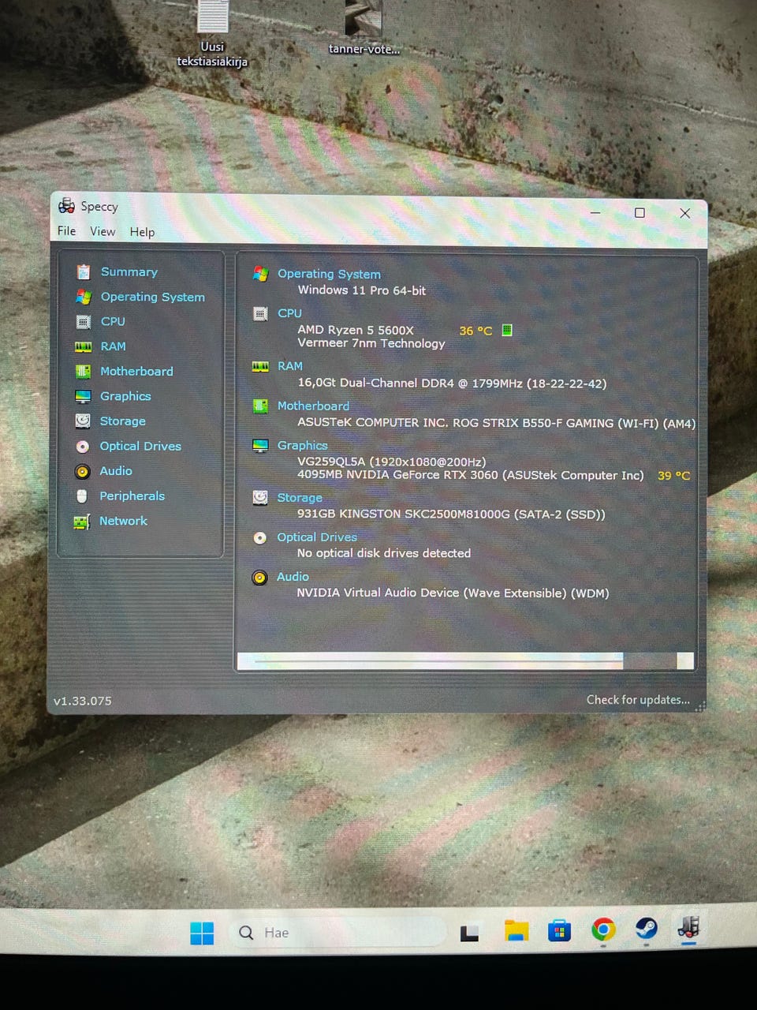The image size is (757, 1010).
Task: Select CPU in the sidebar list
Action: coord(113,322)
